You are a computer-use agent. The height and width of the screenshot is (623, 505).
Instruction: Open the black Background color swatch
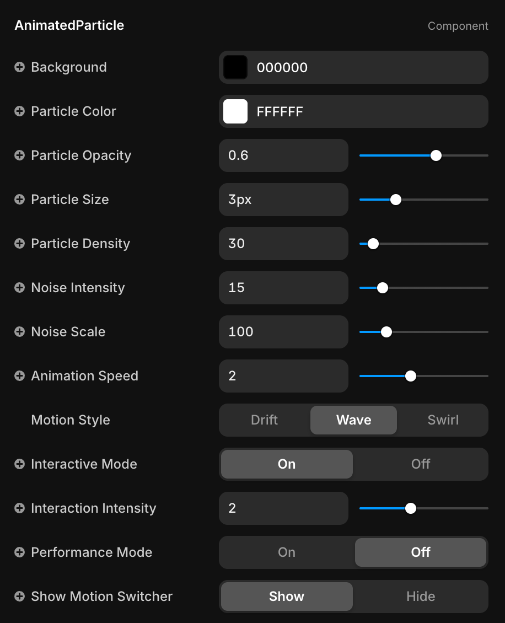click(235, 67)
